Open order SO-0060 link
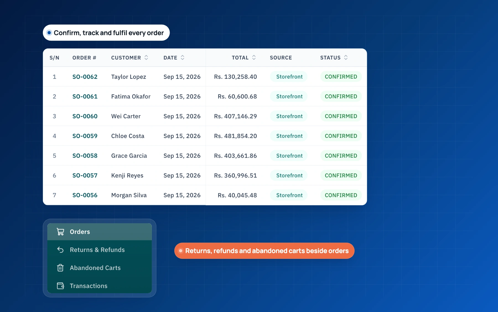 click(85, 116)
